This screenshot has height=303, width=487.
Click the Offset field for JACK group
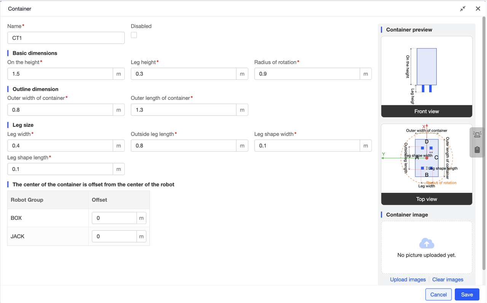[114, 236]
